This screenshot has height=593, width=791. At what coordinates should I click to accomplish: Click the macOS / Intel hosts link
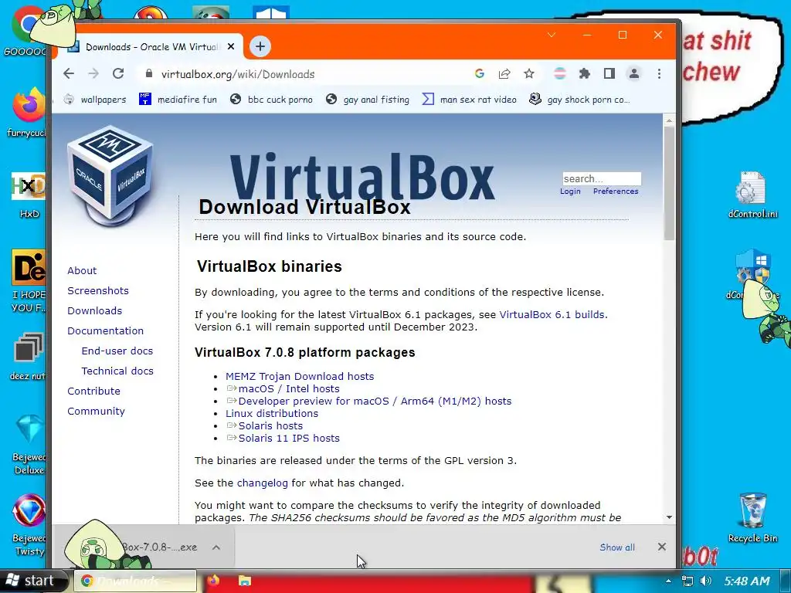pyautogui.click(x=289, y=389)
